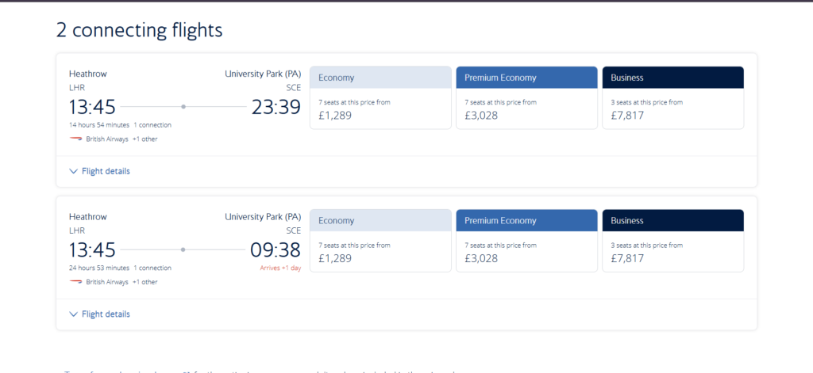Click the 'Arrives +1 day' notice

[x=280, y=268]
